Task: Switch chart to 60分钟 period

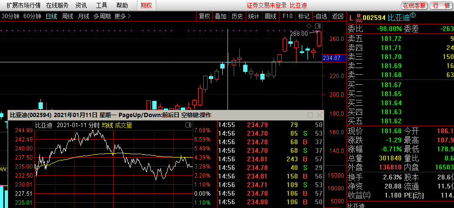Action: click(32, 16)
